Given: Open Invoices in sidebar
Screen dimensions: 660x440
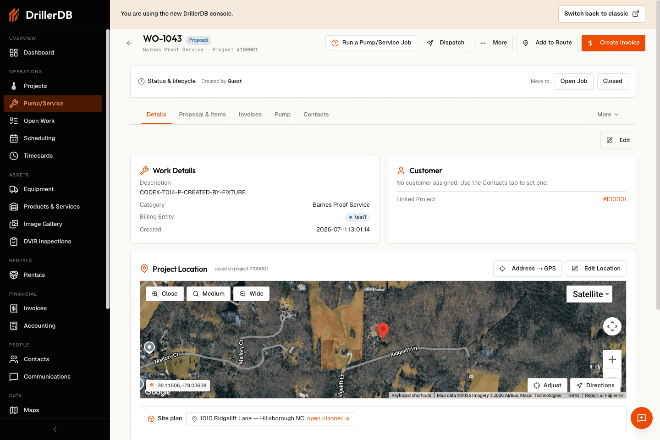Looking at the screenshot, I should coord(53,308).
